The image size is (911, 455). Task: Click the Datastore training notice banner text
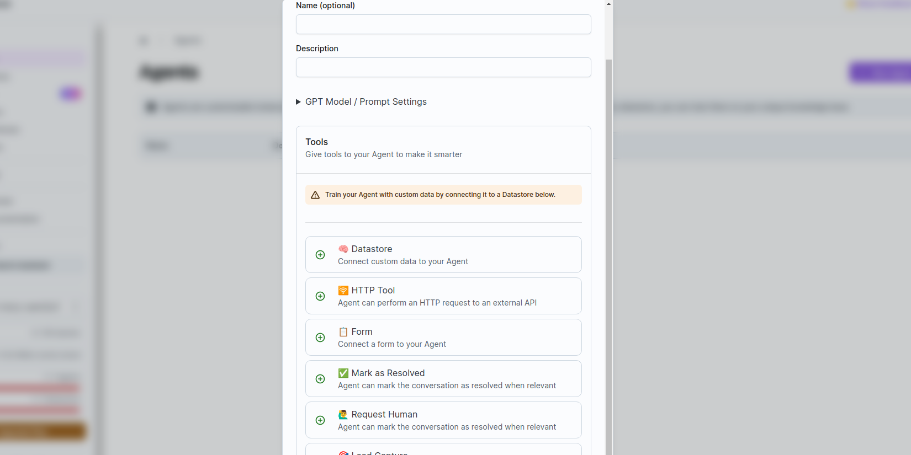point(440,195)
